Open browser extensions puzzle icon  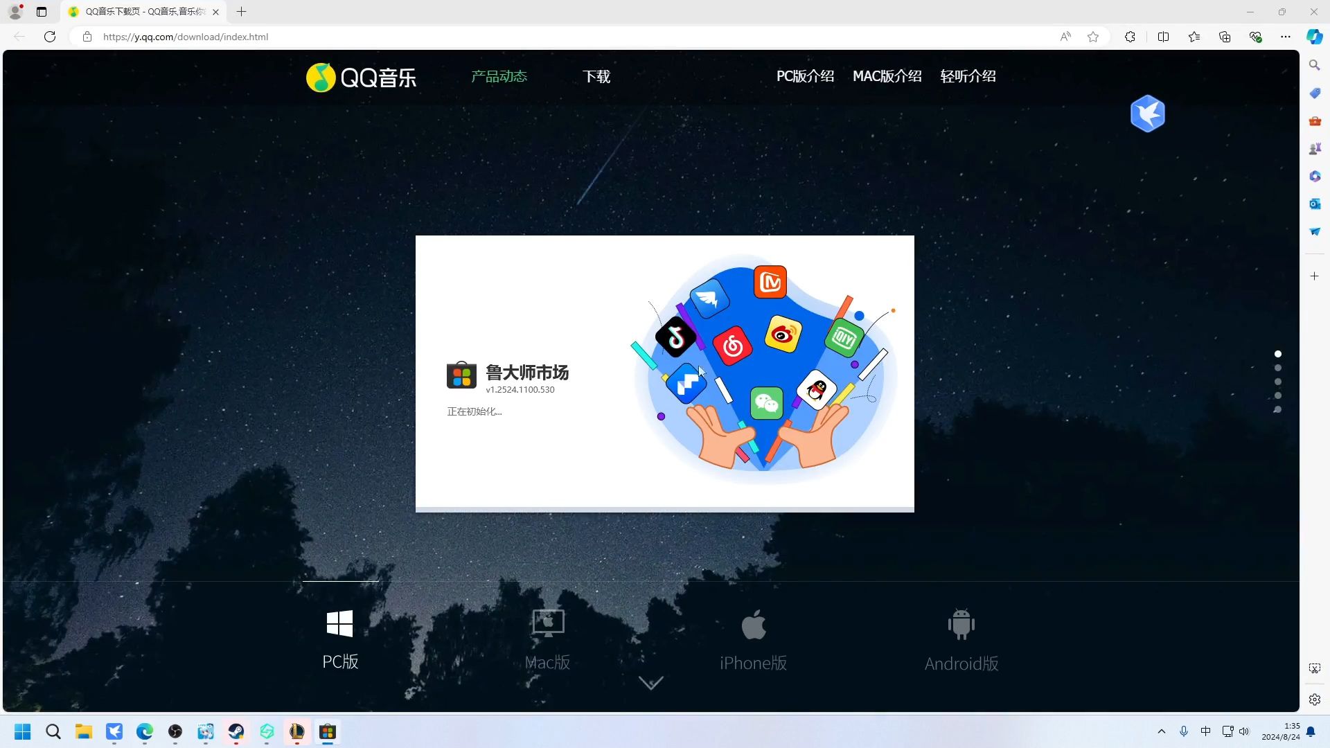(x=1130, y=37)
